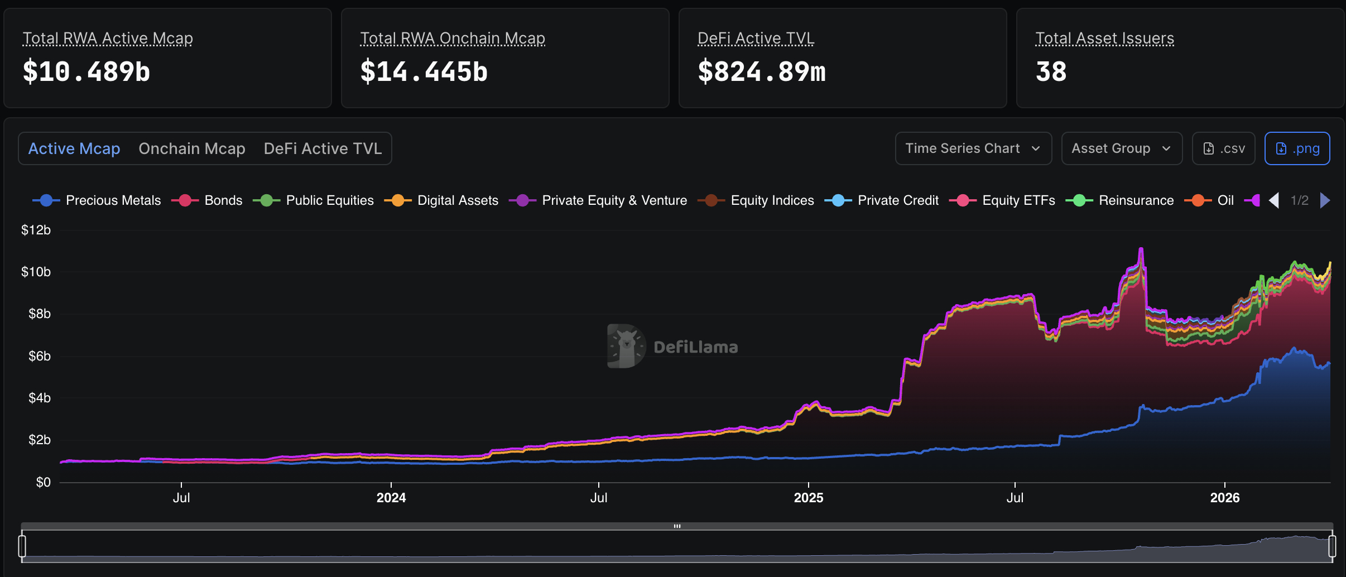Viewport: 1346px width, 577px height.
Task: Click the right arrow to view legend page 2
Action: pos(1325,200)
